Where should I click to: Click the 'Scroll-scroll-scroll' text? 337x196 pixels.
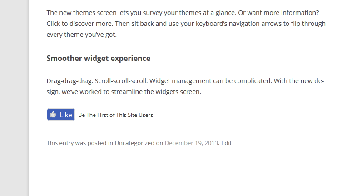(x=121, y=81)
